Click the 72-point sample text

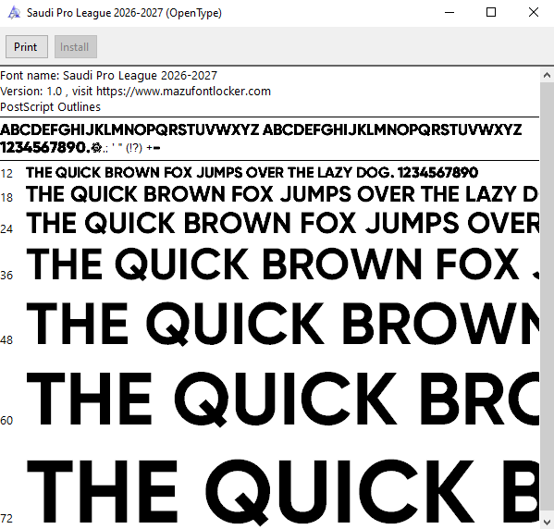click(x=283, y=492)
